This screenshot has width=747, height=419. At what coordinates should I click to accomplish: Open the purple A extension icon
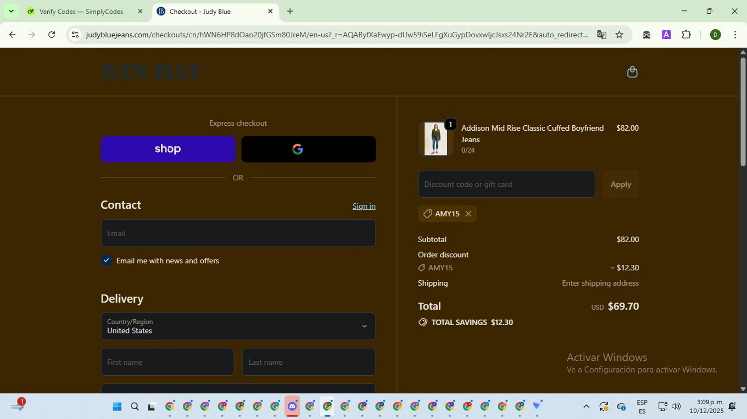click(666, 35)
